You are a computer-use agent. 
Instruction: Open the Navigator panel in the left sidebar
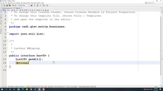click(1, 31)
